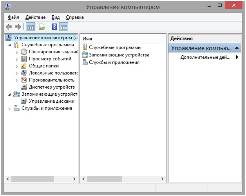This screenshot has height=196, width=246.
Task: Open Диспетчер устройств in the tree
Action: click(x=51, y=87)
